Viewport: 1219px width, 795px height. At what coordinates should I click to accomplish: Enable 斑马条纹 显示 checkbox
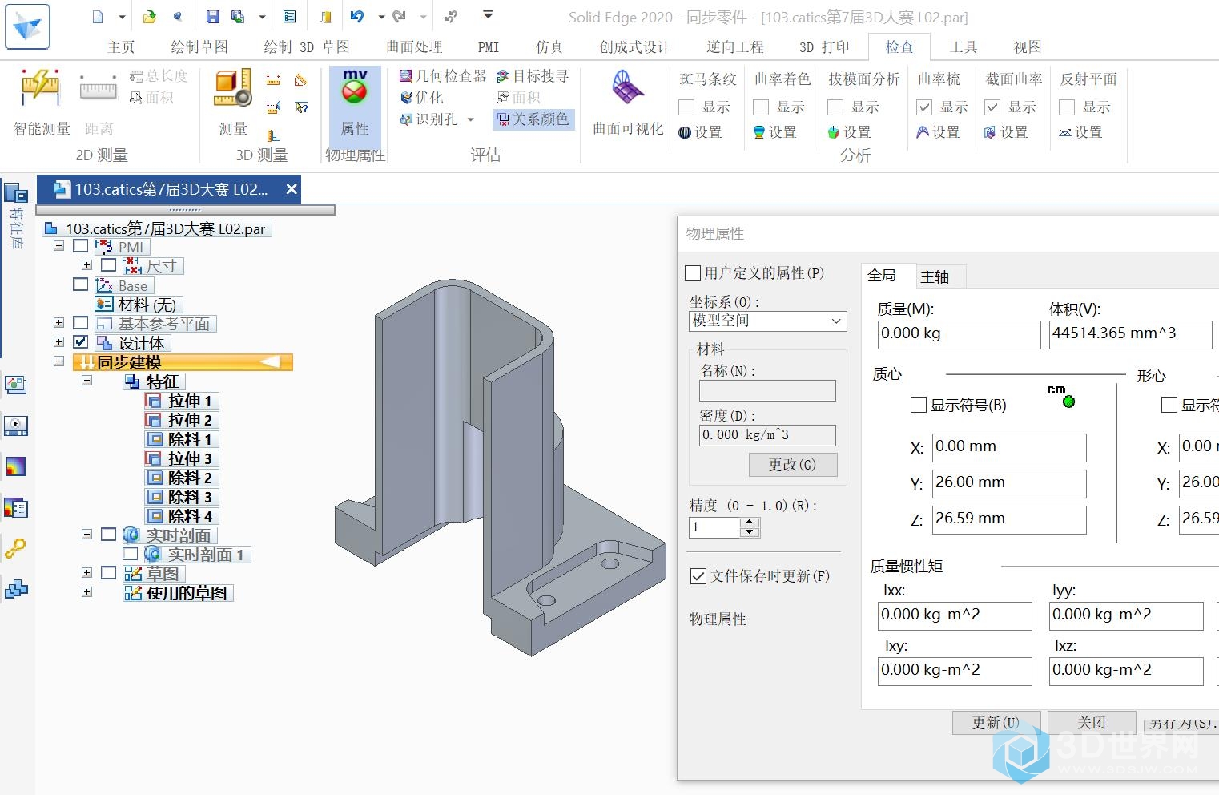click(686, 107)
